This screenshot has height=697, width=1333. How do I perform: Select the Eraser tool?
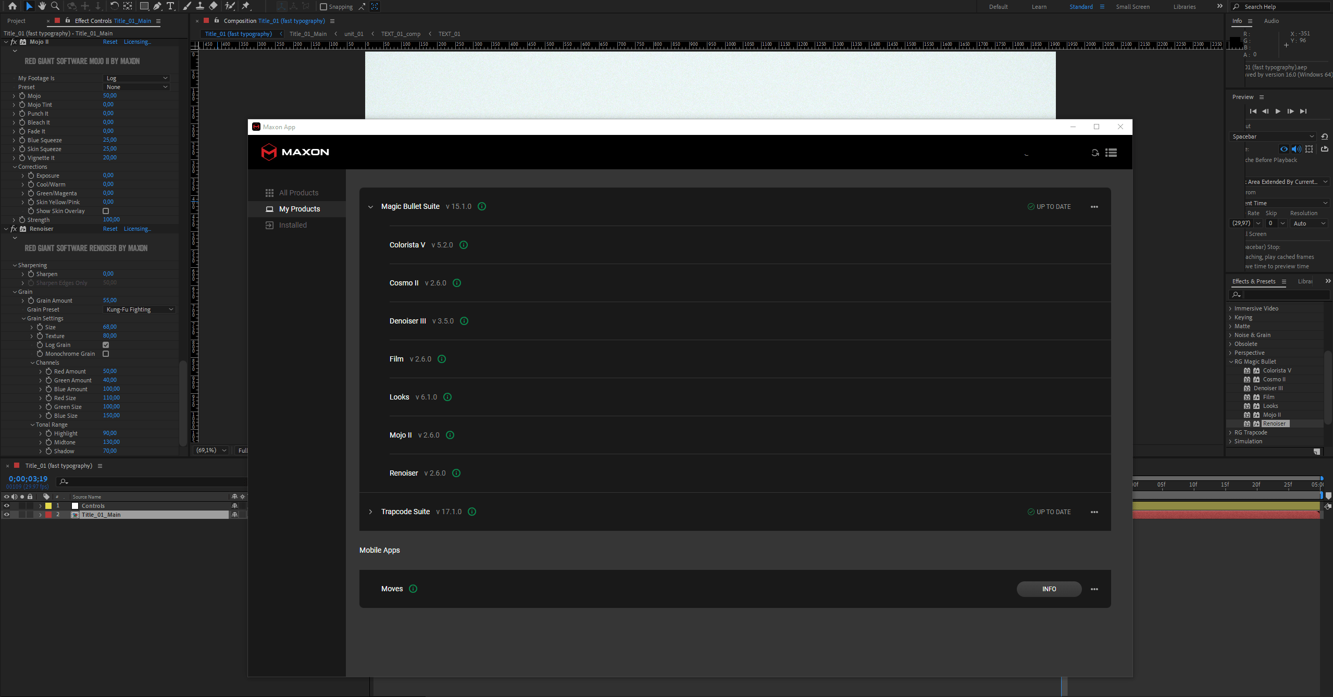[213, 6]
